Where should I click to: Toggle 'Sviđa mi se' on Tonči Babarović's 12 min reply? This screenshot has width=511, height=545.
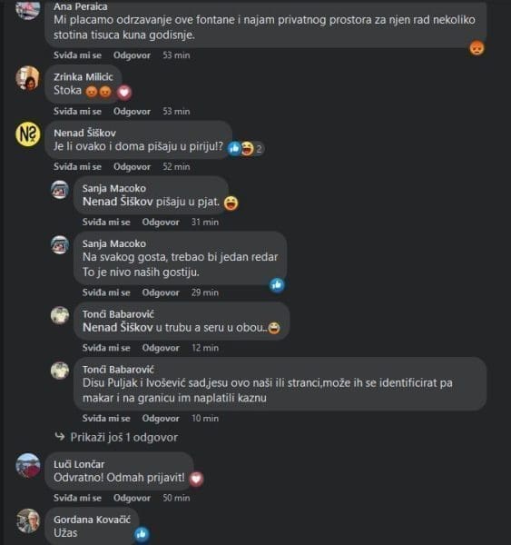[106, 348]
